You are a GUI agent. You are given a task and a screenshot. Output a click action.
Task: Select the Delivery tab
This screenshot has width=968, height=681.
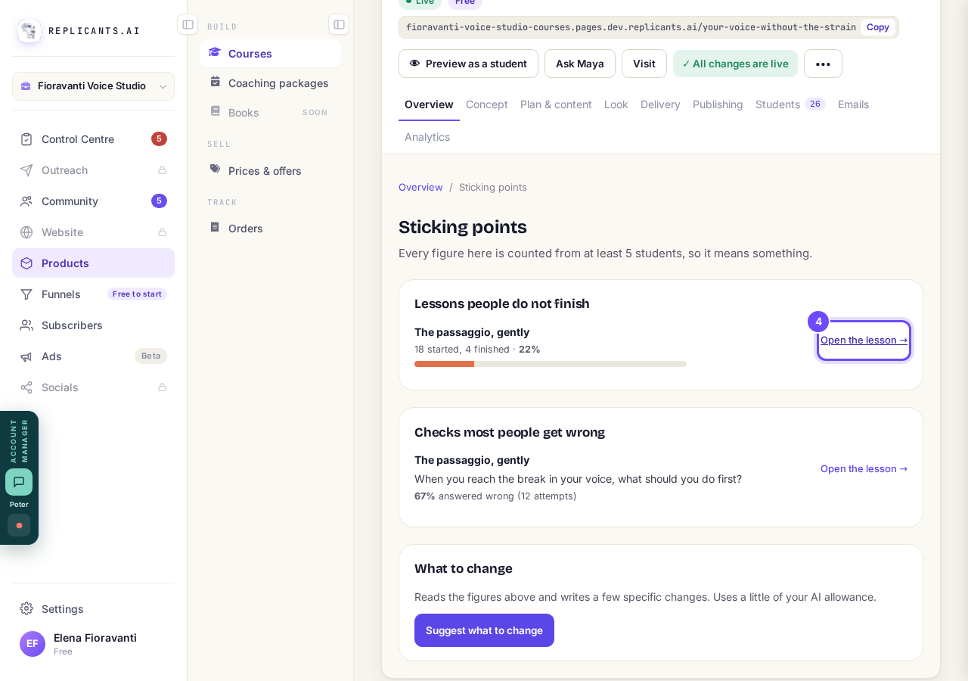coord(660,104)
